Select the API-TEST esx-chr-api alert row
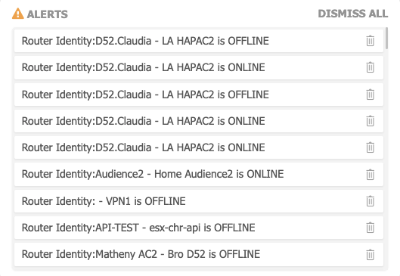Screen dimensions: 400x276 (199, 228)
